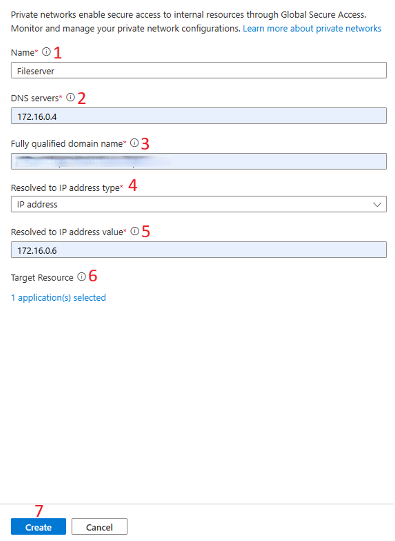
Task: Focus the DNS servers field with 172.16.0.4
Action: pos(198,116)
